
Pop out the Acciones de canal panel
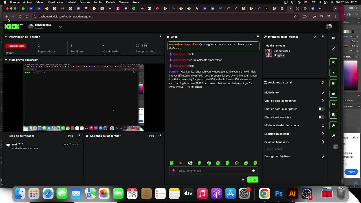pos(322,83)
